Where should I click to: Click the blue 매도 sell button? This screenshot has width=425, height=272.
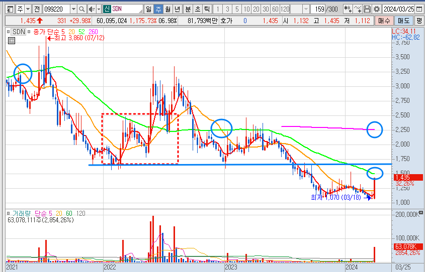click(403, 21)
